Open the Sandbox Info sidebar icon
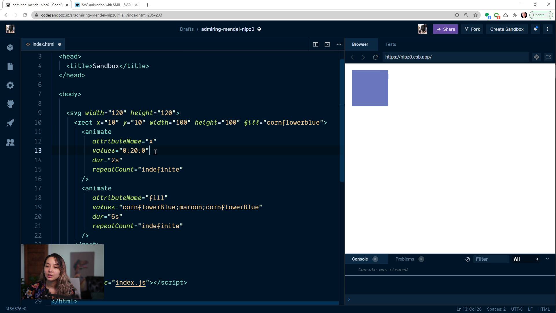556x313 pixels. [x=10, y=48]
